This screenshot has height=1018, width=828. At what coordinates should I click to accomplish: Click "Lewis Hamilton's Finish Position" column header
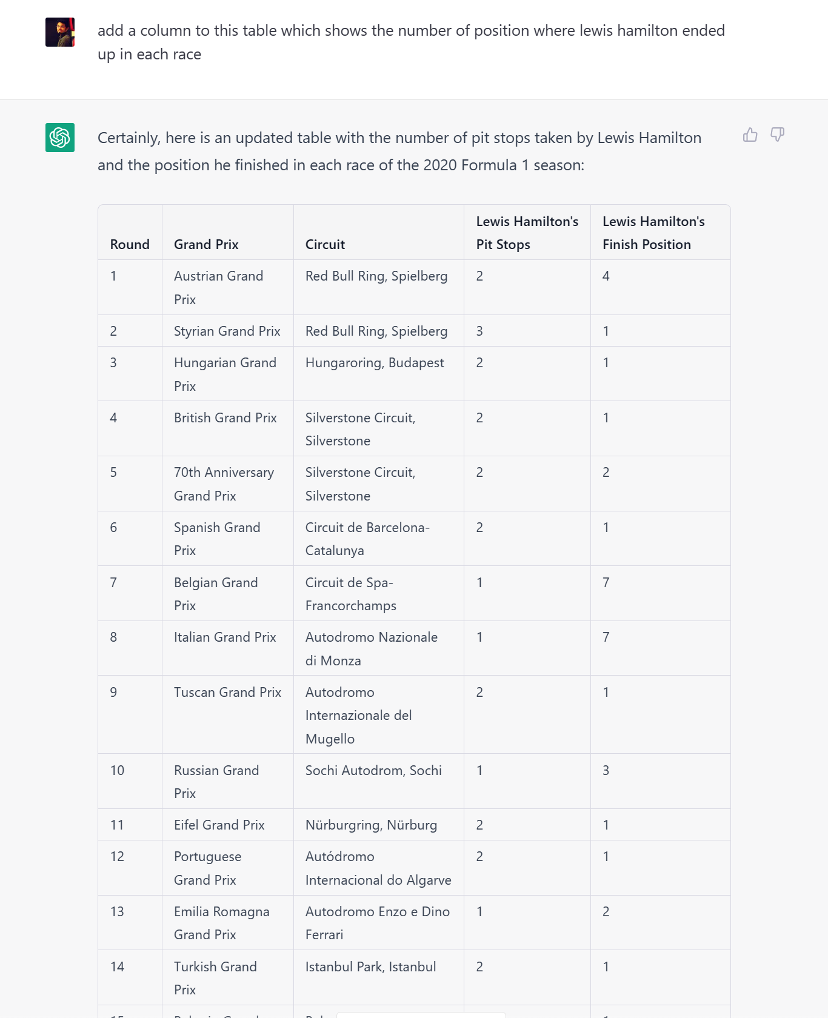click(653, 233)
